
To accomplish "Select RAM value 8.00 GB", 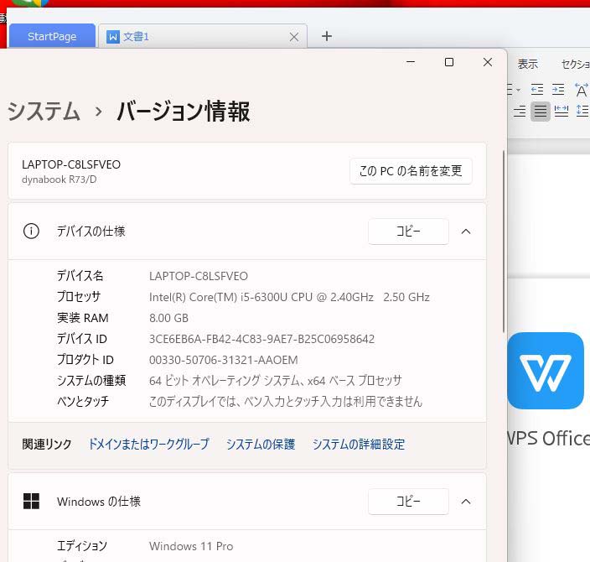I will coord(168,318).
